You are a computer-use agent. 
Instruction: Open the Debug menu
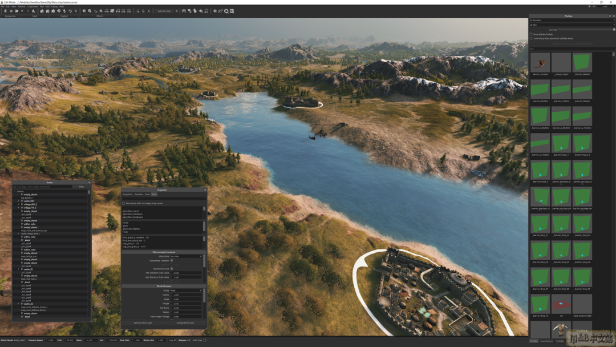coord(54,7)
